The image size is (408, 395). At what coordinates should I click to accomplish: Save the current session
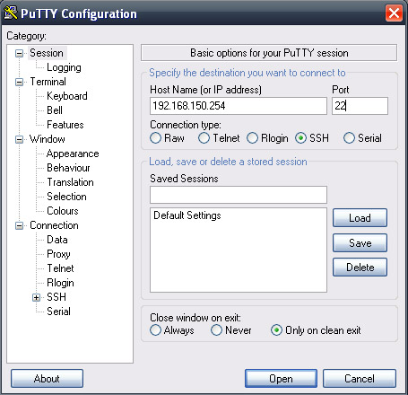[x=360, y=243]
